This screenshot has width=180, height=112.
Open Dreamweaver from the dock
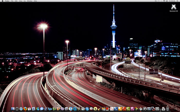point(128,109)
